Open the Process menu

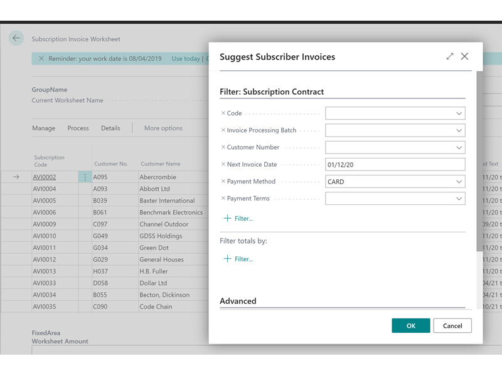coord(78,128)
